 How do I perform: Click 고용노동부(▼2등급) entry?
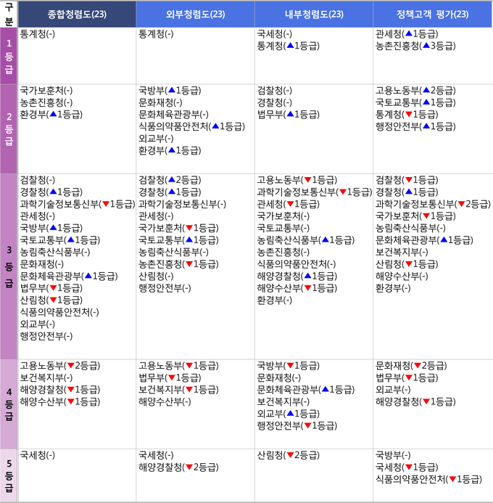click(60, 365)
